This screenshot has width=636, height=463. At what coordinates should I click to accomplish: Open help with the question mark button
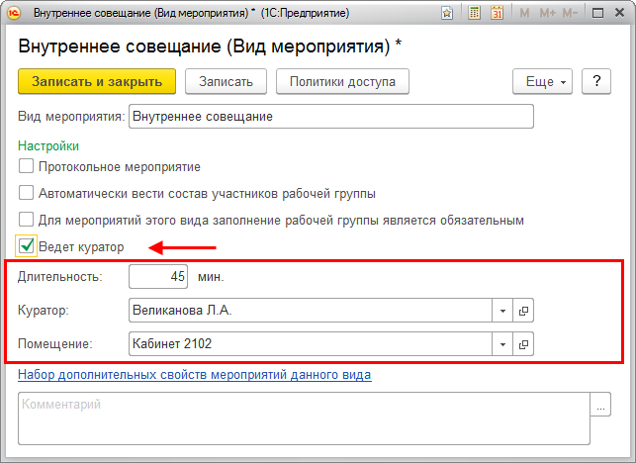[x=596, y=82]
